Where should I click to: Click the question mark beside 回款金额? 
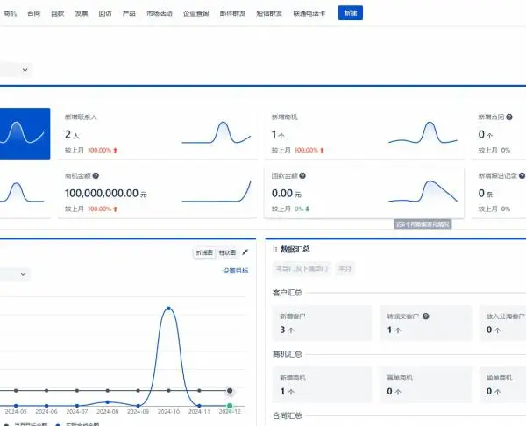[x=302, y=176]
